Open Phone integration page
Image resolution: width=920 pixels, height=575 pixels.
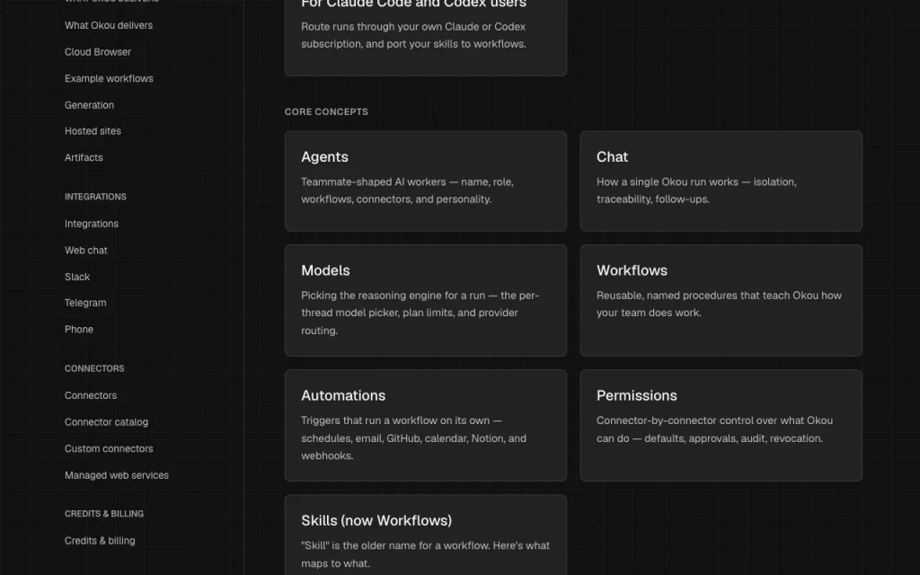click(79, 329)
